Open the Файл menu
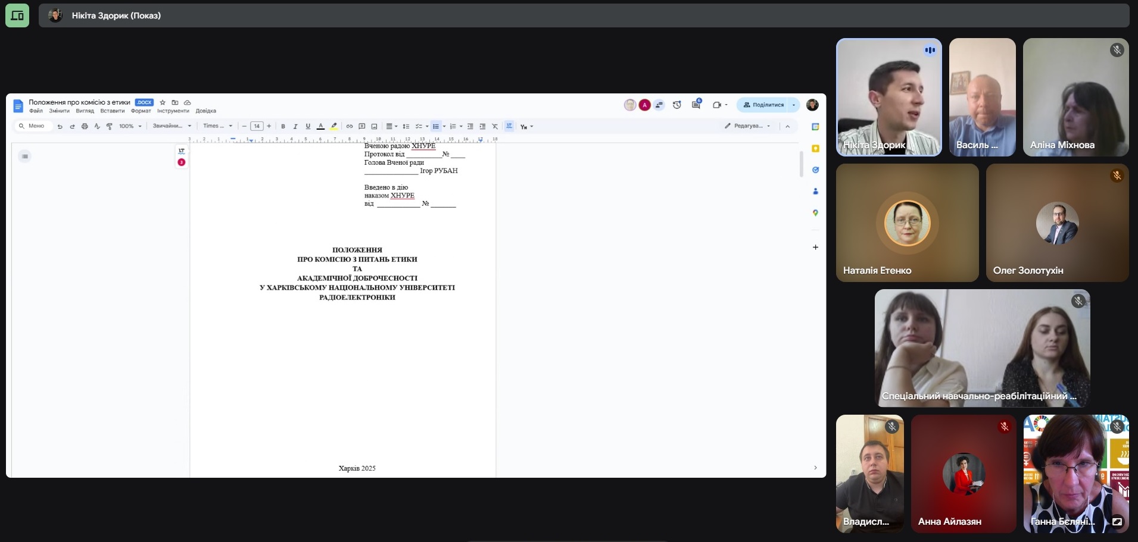 [x=36, y=111]
